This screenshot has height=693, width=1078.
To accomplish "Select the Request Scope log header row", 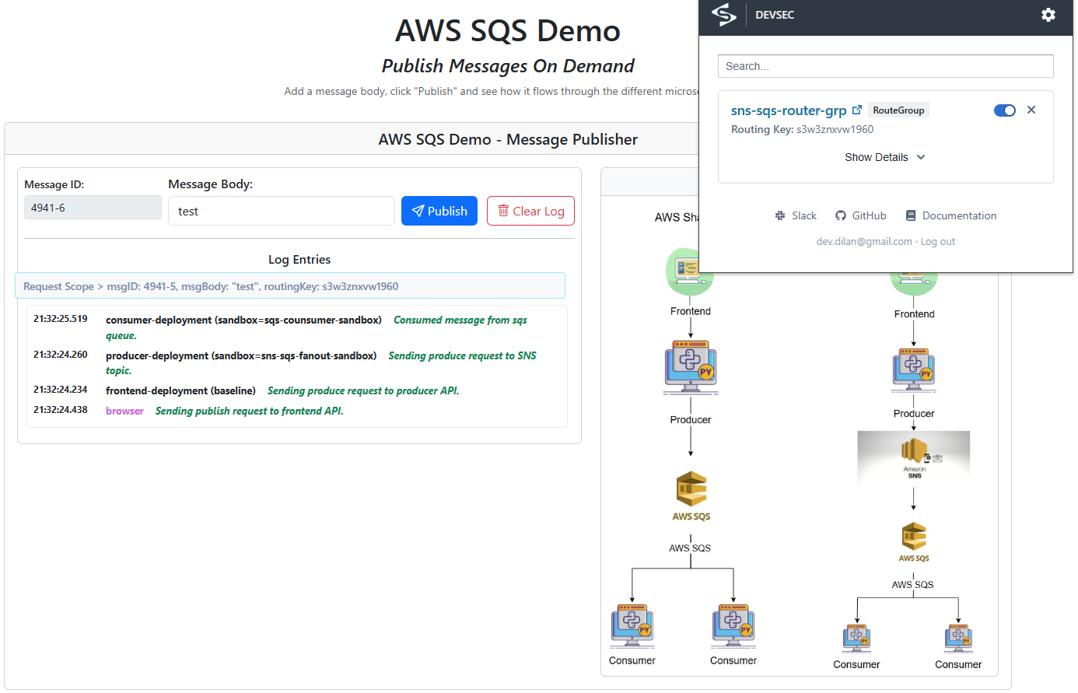I will [x=290, y=286].
